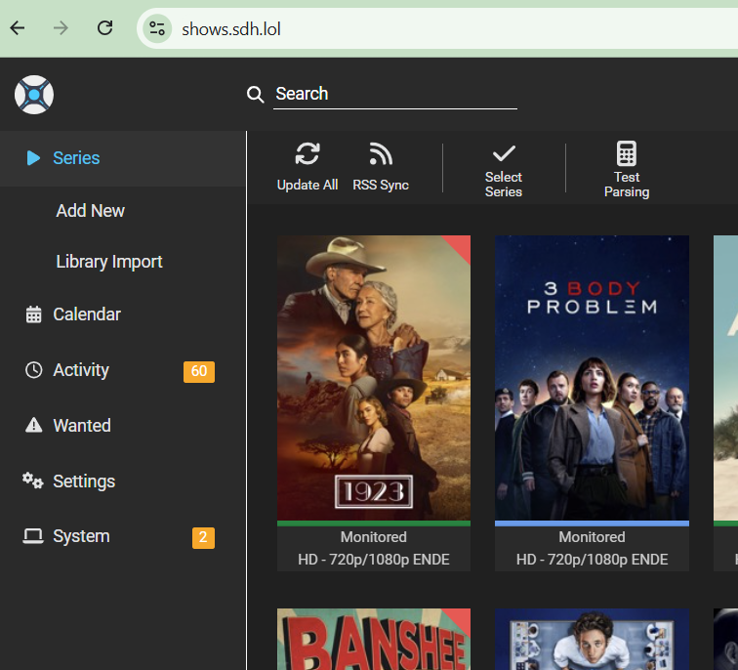Click the green progress bar under 1923
Screen dimensions: 738x670
click(x=374, y=523)
